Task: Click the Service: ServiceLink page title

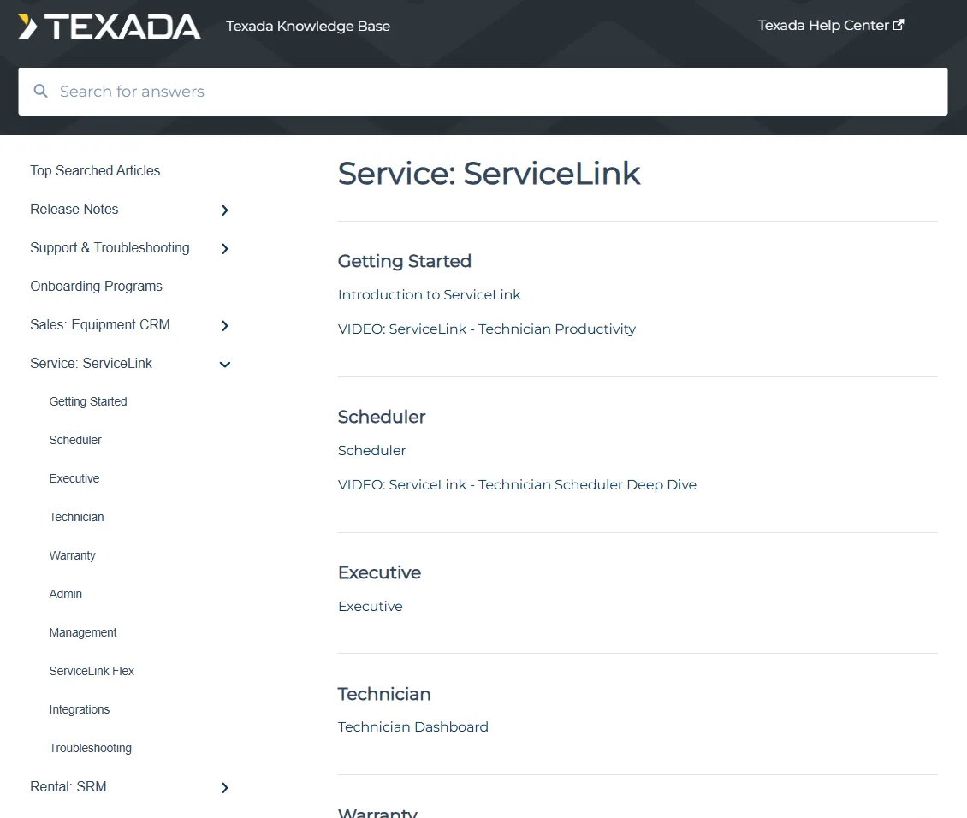Action: point(489,173)
